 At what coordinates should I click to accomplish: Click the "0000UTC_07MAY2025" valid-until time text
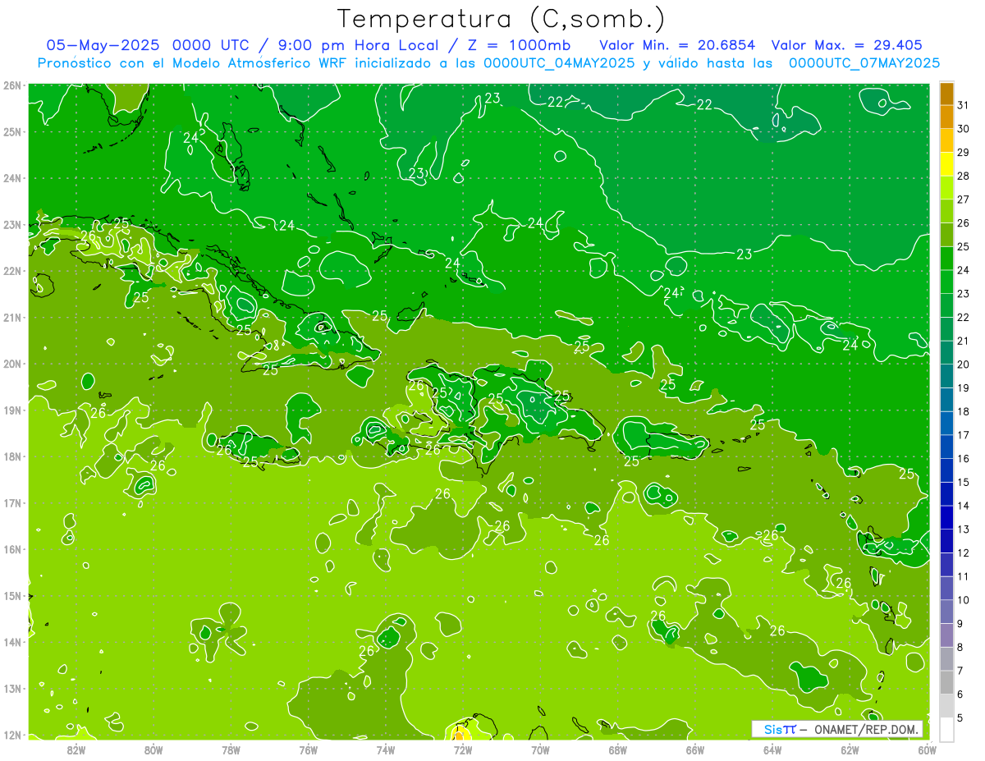864,62
